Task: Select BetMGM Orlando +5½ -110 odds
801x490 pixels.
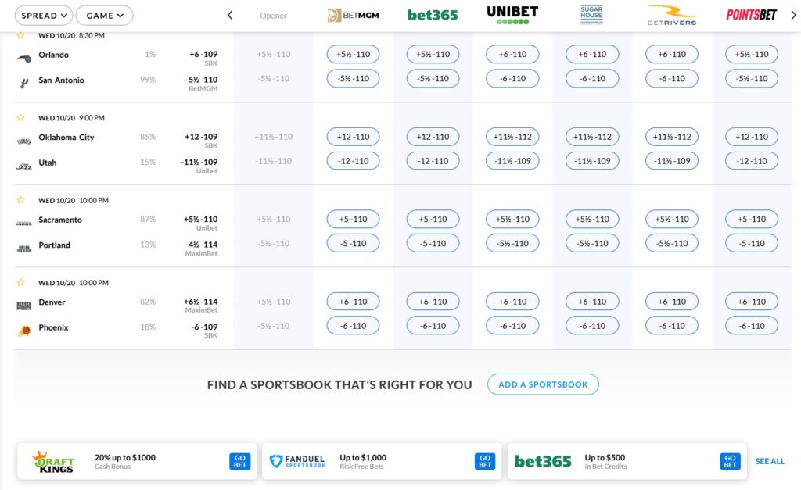Action: tap(353, 54)
